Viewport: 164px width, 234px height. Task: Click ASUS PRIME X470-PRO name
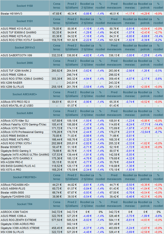tap(15, 140)
